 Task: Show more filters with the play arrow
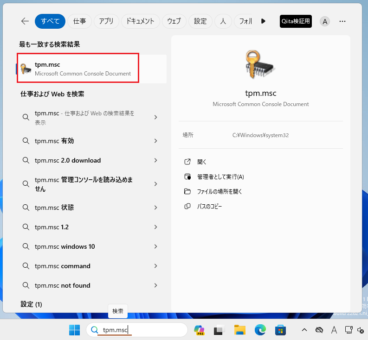tap(263, 21)
